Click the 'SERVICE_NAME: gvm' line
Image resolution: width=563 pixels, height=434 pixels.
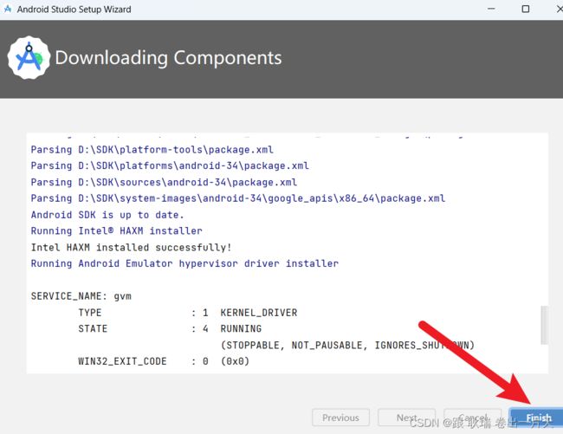[81, 296]
